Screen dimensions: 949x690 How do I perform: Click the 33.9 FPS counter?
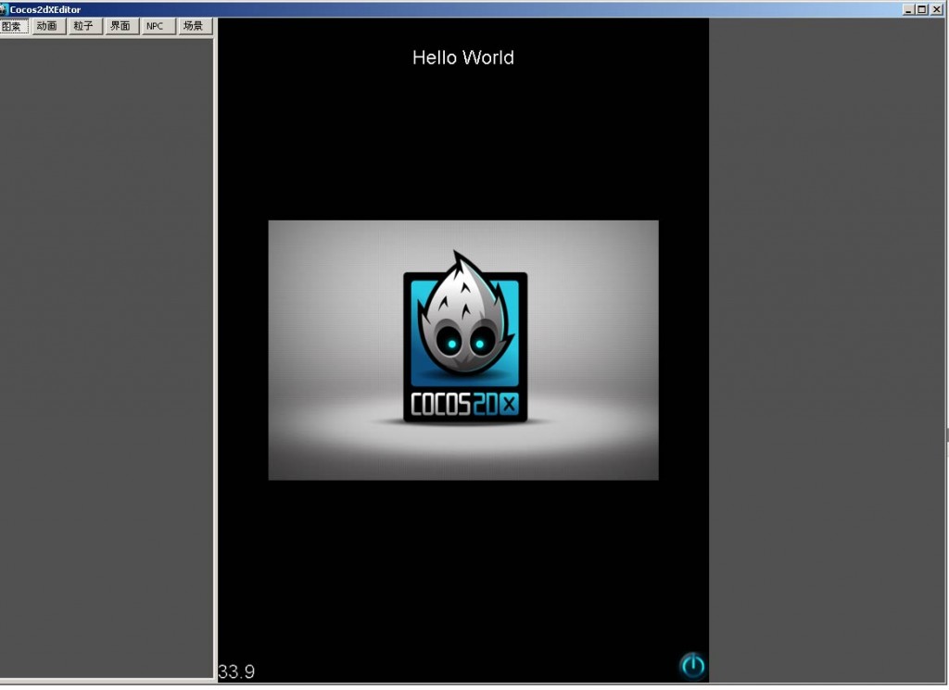click(x=236, y=671)
